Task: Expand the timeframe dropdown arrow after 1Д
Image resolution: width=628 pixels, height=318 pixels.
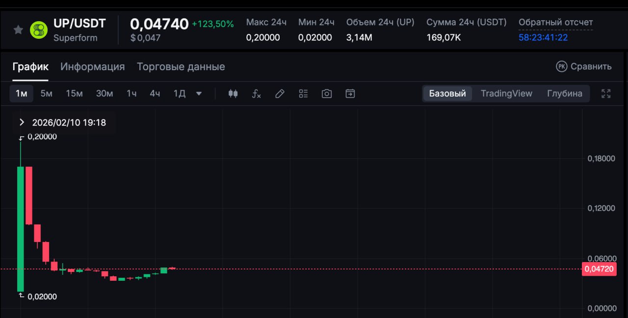Action: 199,94
